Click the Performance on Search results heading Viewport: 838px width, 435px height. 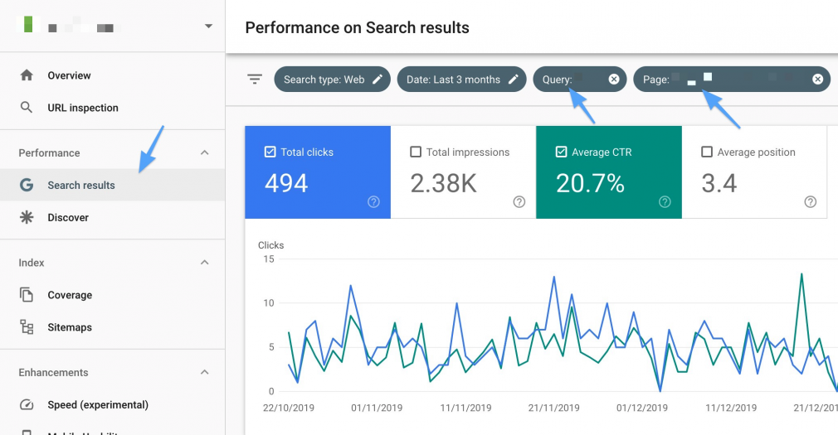(x=357, y=27)
